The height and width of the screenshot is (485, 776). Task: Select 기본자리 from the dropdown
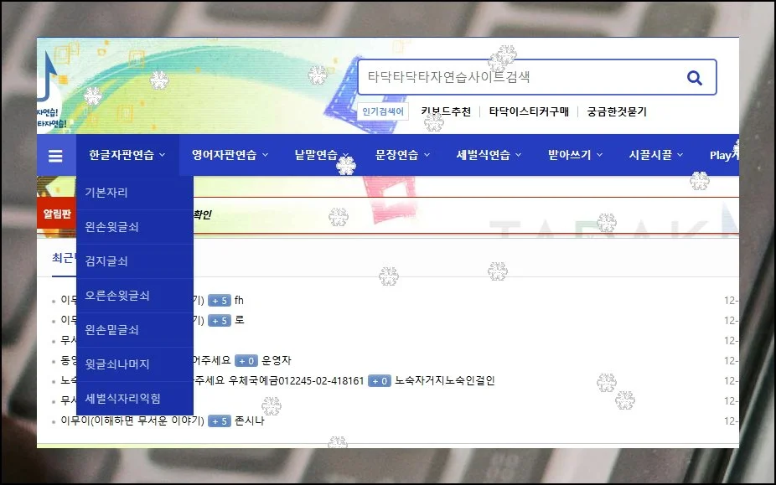coord(106,193)
